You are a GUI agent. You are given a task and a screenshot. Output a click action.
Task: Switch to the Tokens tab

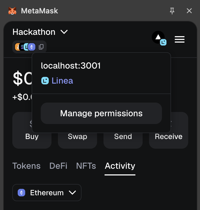point(26,166)
